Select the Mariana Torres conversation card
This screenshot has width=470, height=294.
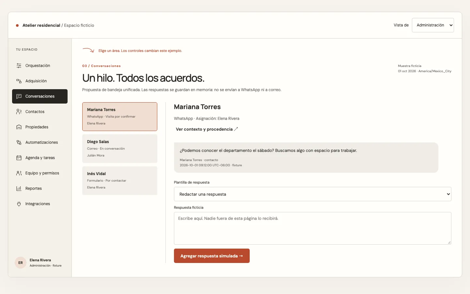point(120,117)
